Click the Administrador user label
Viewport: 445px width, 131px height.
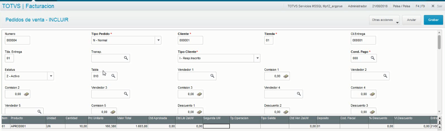tap(357, 6)
